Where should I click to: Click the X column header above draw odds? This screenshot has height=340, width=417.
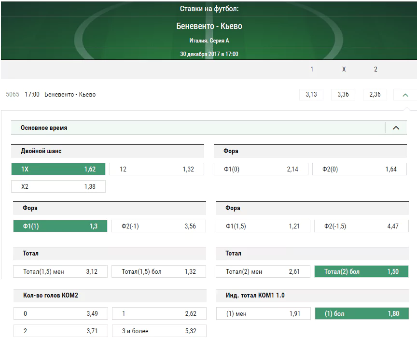344,69
